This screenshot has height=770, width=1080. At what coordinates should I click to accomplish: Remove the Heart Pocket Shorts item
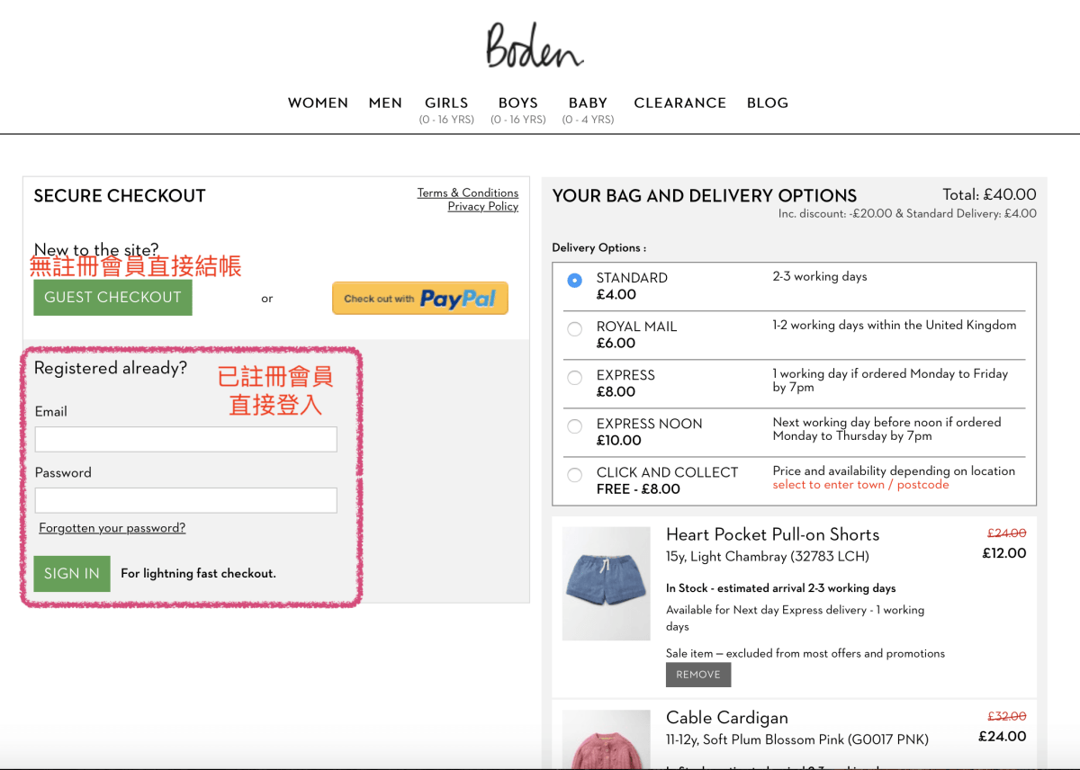point(698,675)
